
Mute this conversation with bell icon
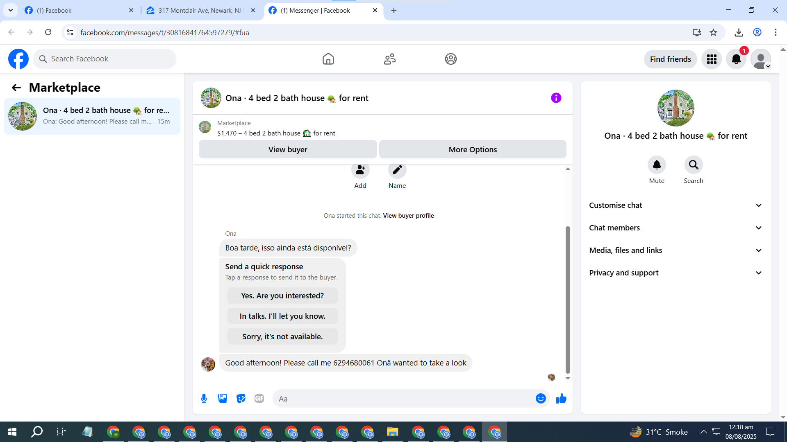tap(656, 165)
